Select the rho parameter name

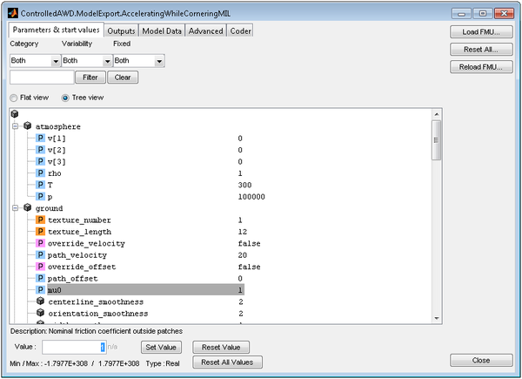point(54,173)
